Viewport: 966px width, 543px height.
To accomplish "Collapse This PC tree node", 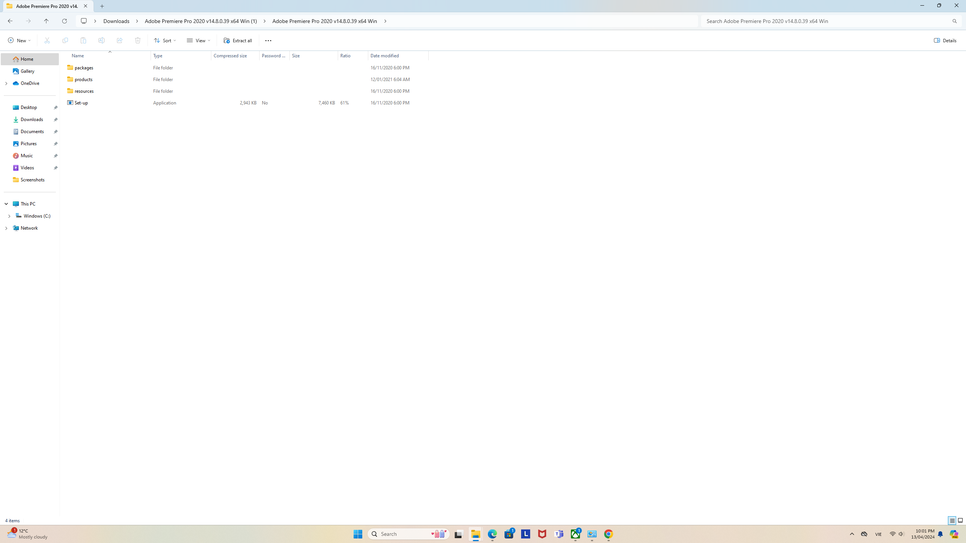I will point(6,204).
